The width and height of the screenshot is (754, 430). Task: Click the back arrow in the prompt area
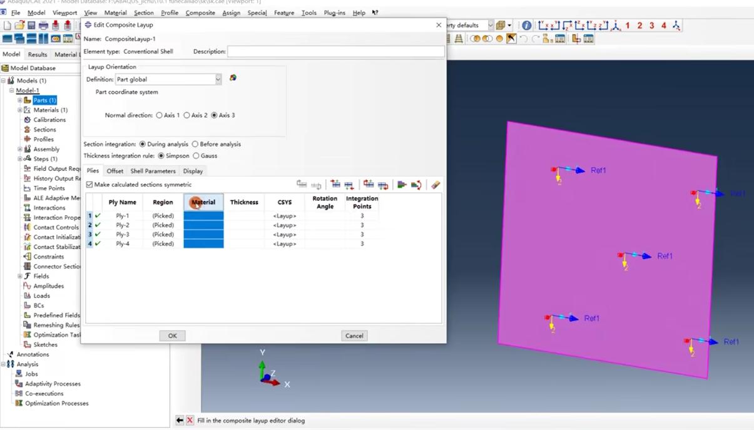coord(180,421)
